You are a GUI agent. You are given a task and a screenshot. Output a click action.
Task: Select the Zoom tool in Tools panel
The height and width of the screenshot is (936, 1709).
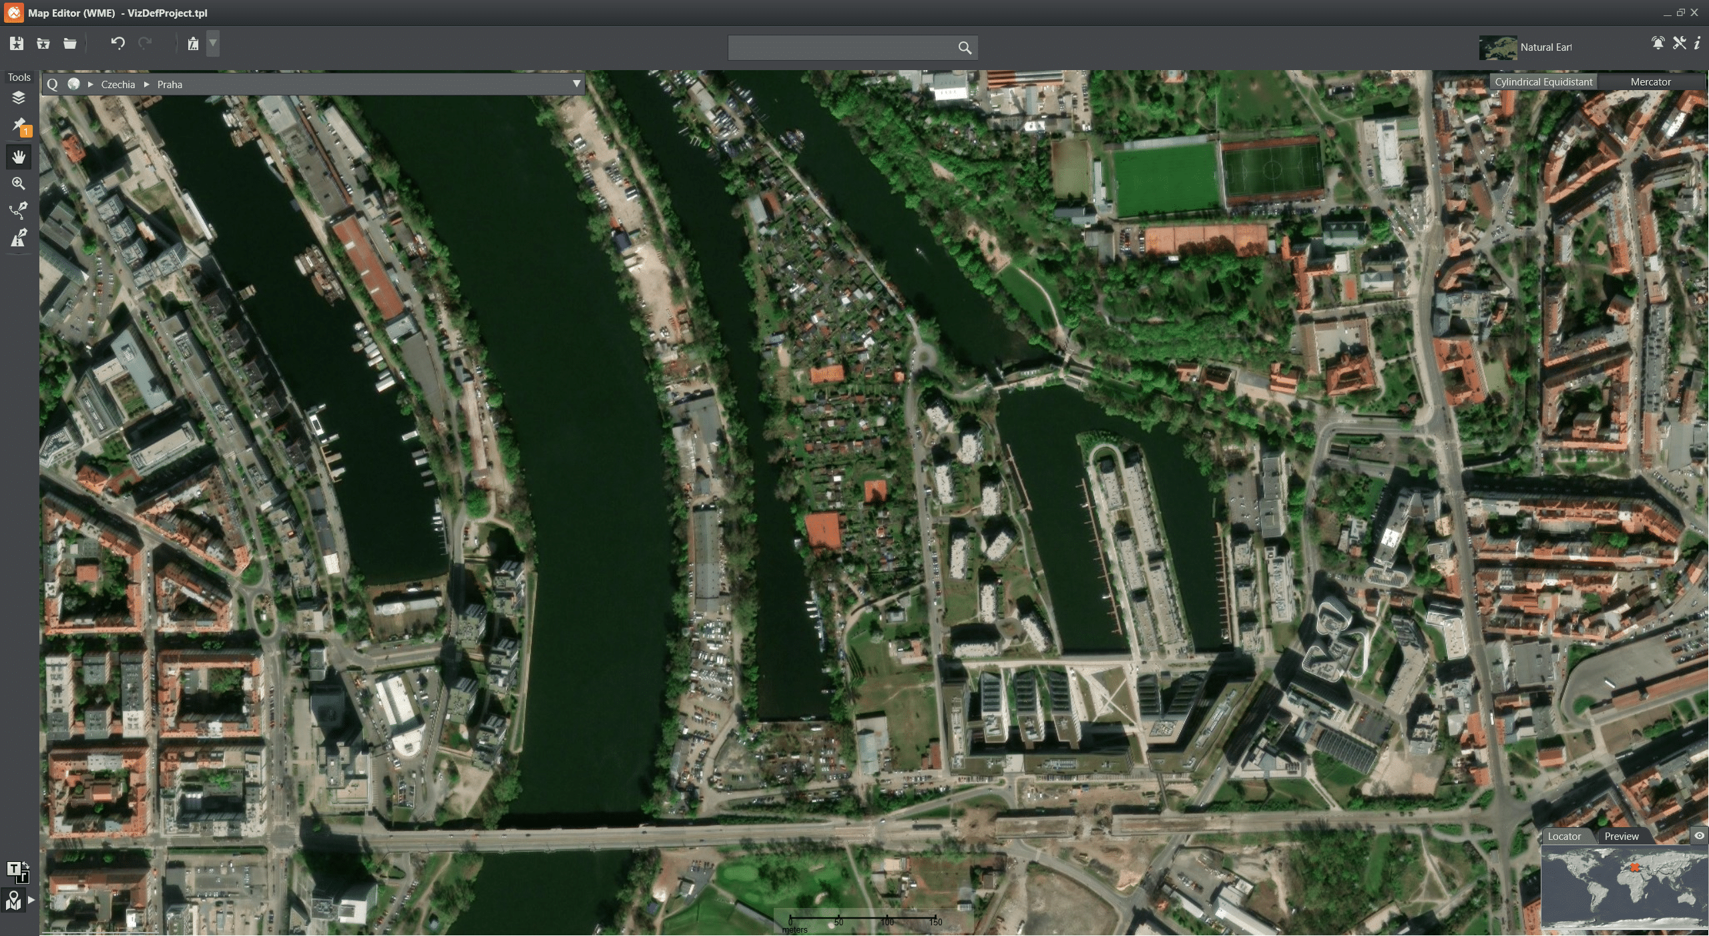19,184
